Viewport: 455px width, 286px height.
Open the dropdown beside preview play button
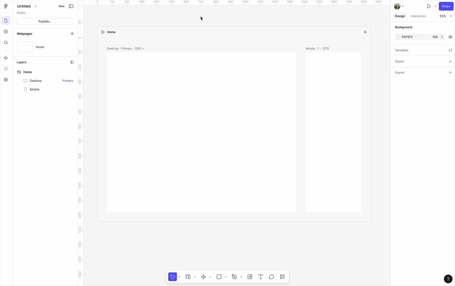pos(435,6)
